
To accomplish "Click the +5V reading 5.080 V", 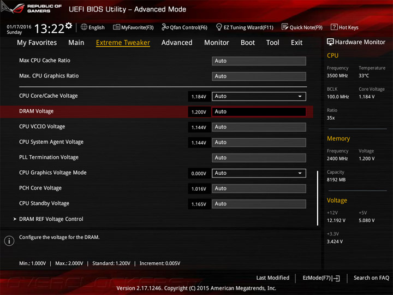I will point(367,220).
